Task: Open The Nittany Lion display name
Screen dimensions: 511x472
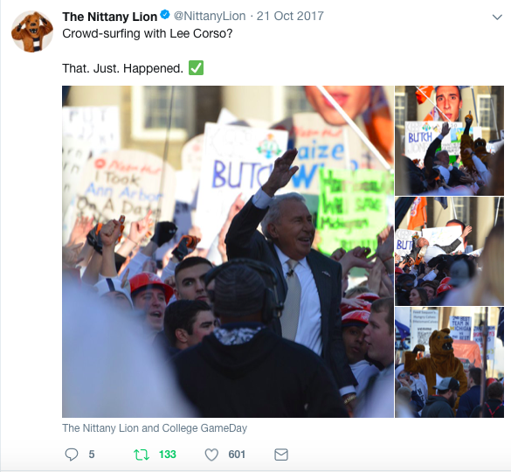Action: [110, 17]
